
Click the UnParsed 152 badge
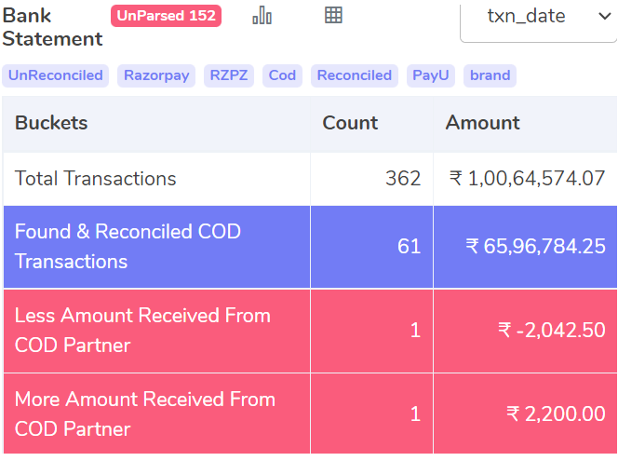(x=166, y=16)
